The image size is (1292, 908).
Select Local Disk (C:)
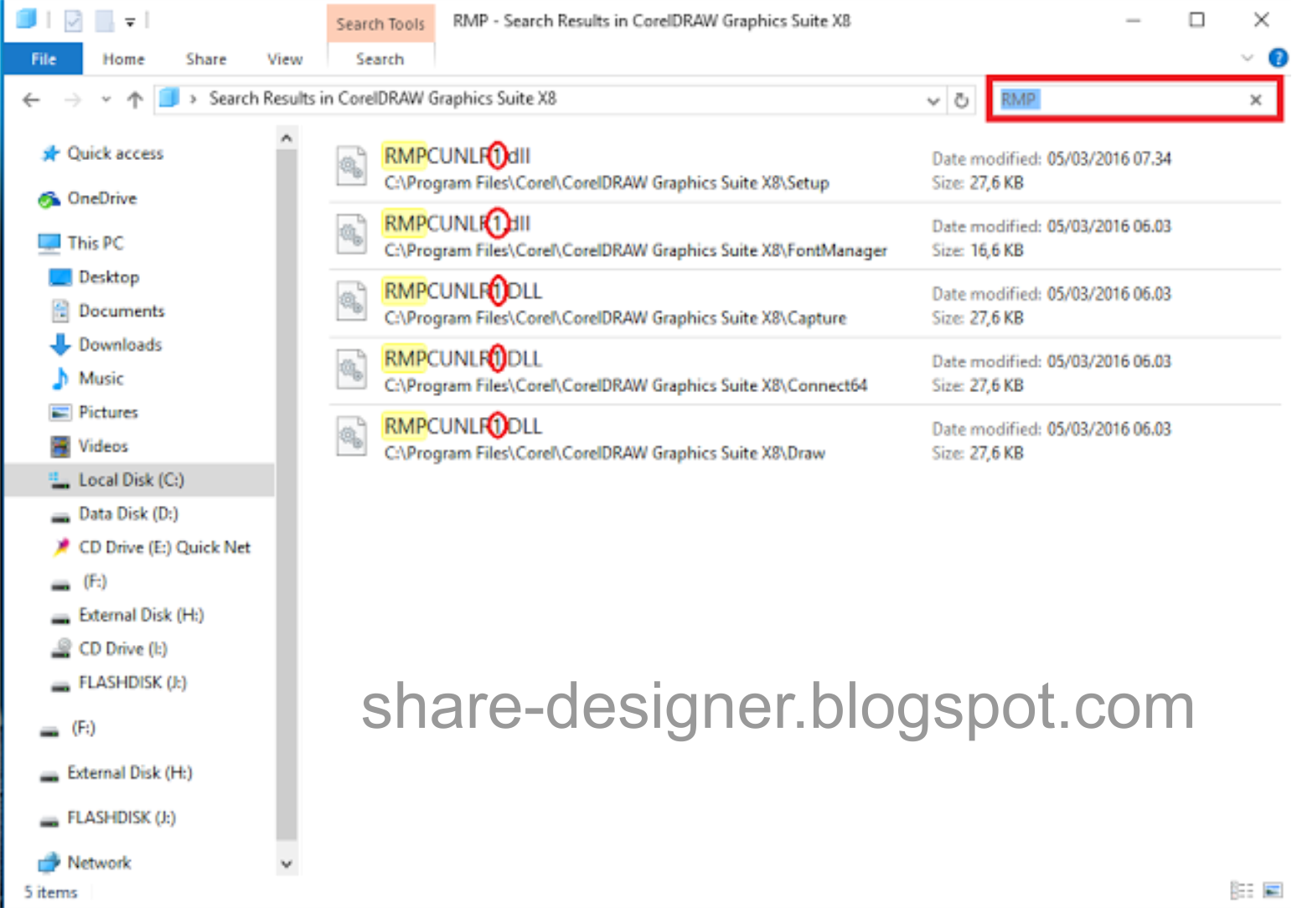pyautogui.click(x=139, y=480)
